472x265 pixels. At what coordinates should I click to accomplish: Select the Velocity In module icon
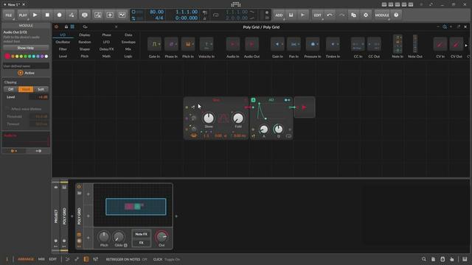click(x=206, y=44)
